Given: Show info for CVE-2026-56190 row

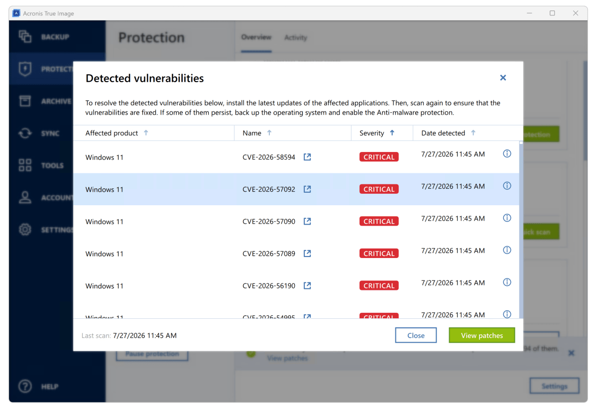Looking at the screenshot, I should [x=507, y=282].
